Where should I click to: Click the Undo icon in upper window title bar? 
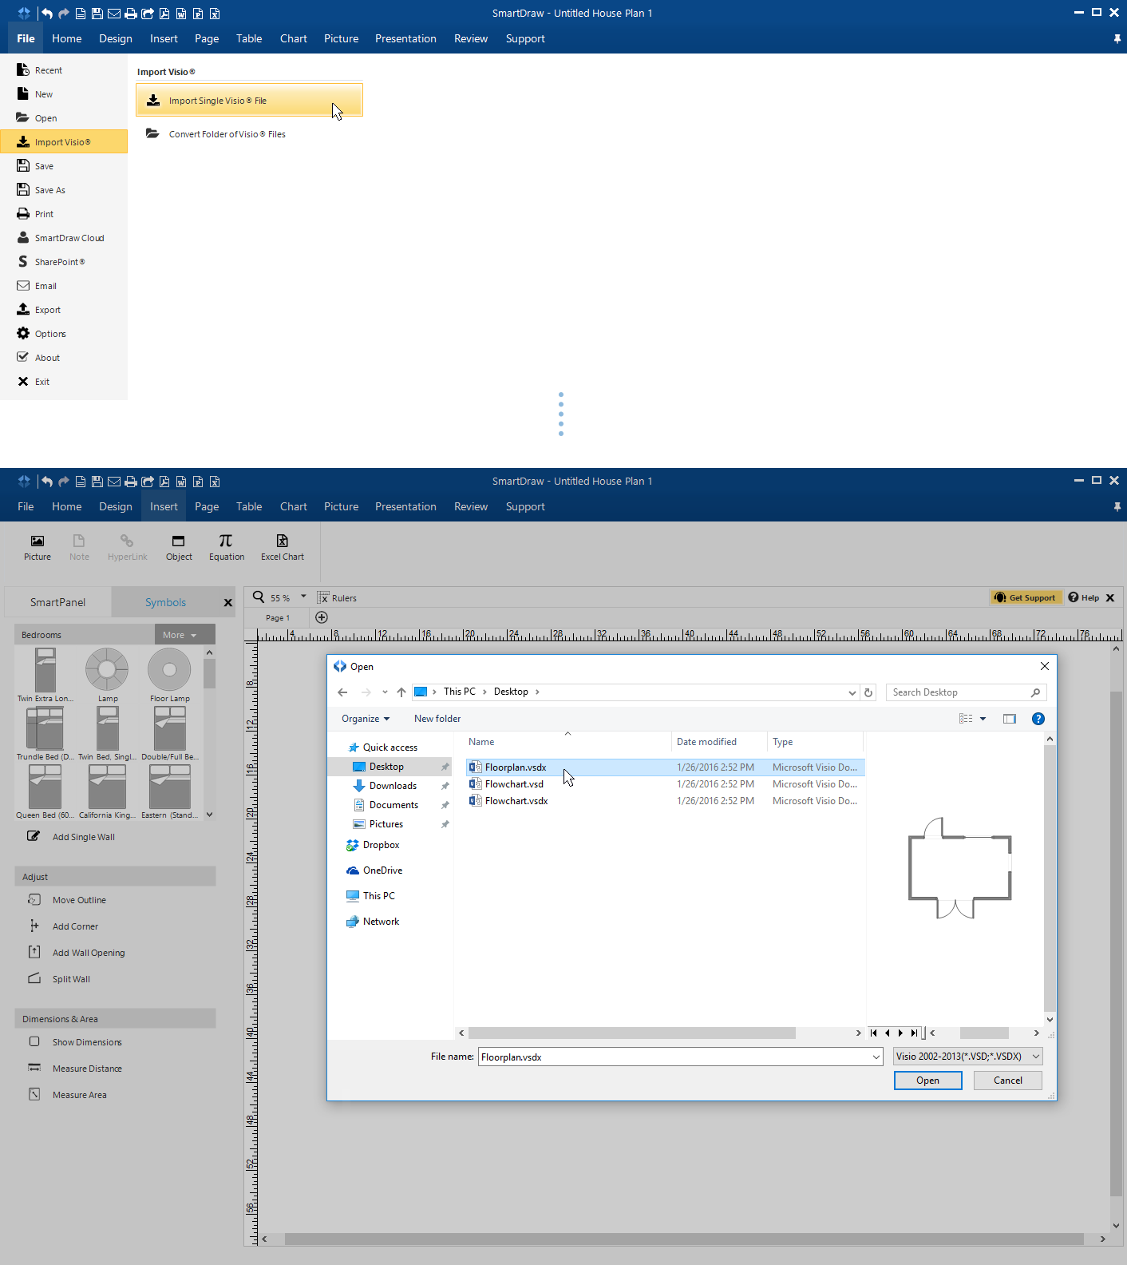tap(47, 14)
